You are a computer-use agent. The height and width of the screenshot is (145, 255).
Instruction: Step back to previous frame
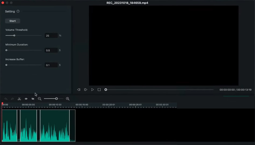tap(79, 90)
